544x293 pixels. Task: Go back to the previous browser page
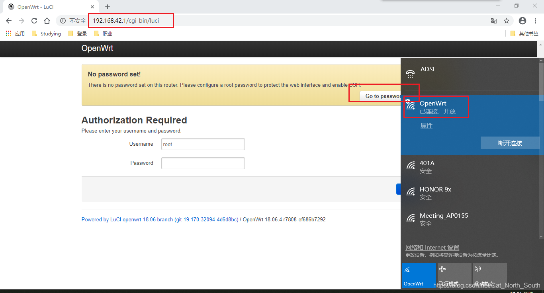[x=9, y=21]
